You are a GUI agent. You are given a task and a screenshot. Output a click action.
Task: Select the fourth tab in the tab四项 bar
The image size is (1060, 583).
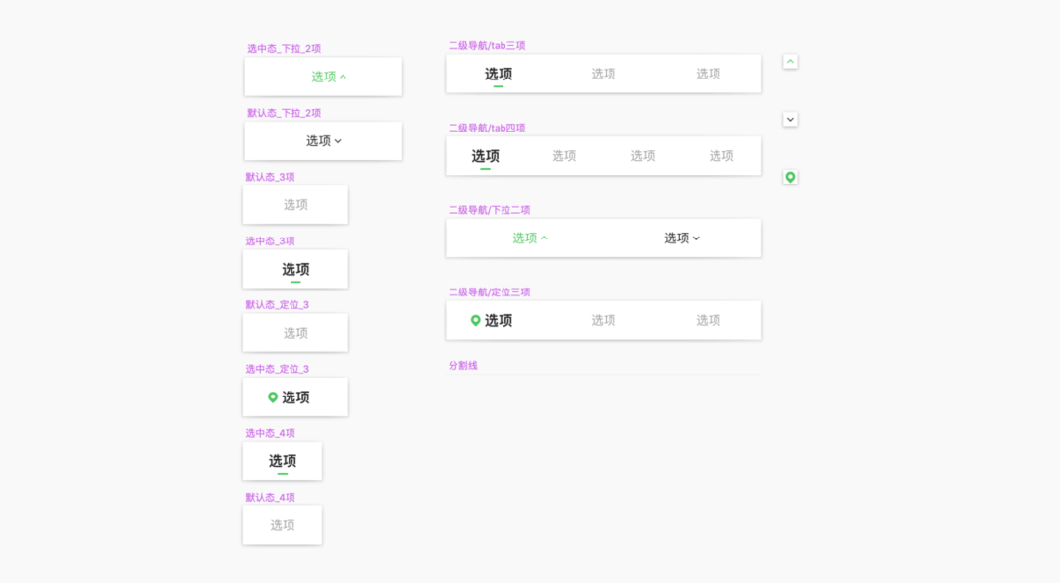click(x=721, y=156)
